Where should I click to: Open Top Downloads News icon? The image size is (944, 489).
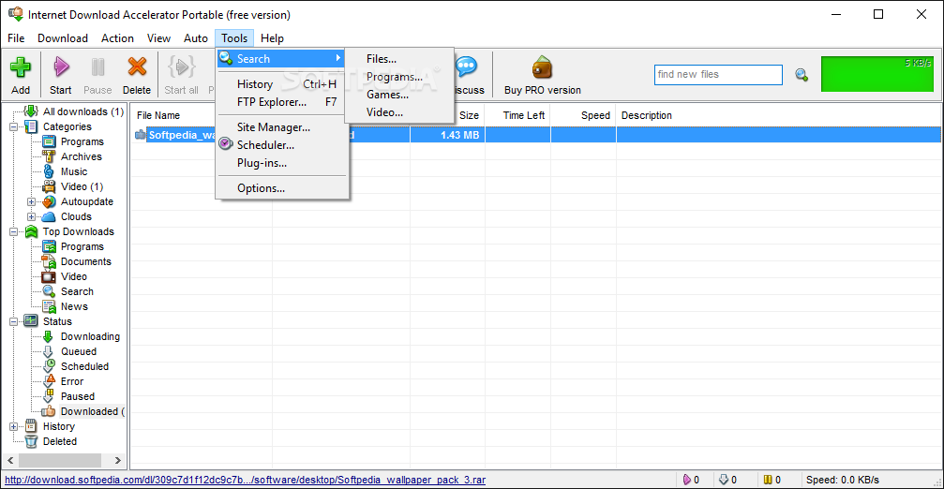pos(50,306)
